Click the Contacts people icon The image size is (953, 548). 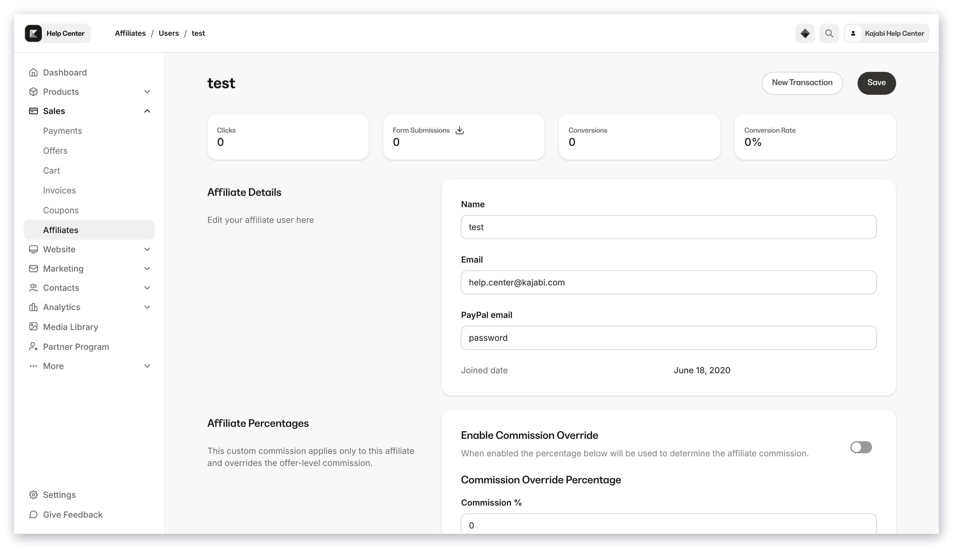coord(33,288)
